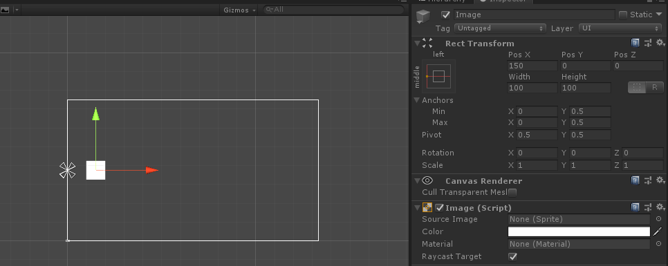668x266 pixels.
Task: Click the Scale label in Rect Transform
Action: [x=432, y=165]
